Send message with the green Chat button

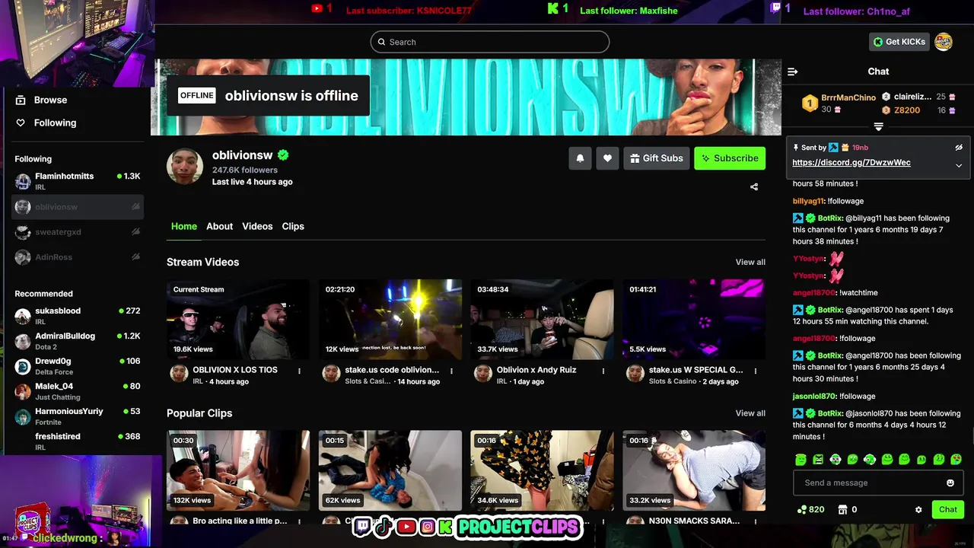pyautogui.click(x=947, y=510)
